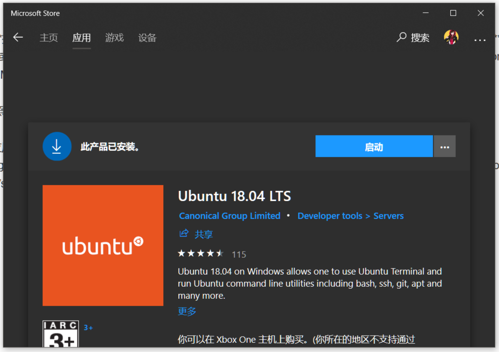This screenshot has height=352, width=499.
Task: Launch Ubuntu with the 启动 button
Action: click(x=374, y=146)
